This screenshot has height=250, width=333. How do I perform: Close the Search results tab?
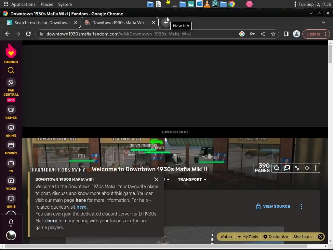75,22
